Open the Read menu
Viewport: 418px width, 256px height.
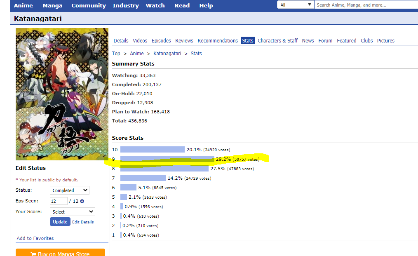tap(182, 6)
